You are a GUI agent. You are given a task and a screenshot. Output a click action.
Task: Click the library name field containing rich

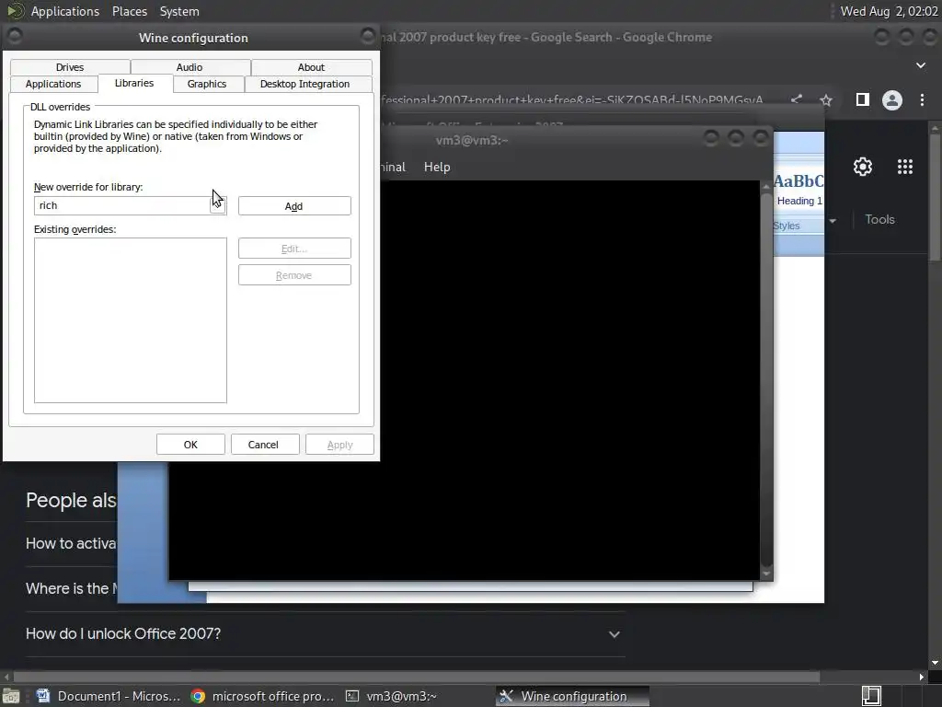pos(122,205)
